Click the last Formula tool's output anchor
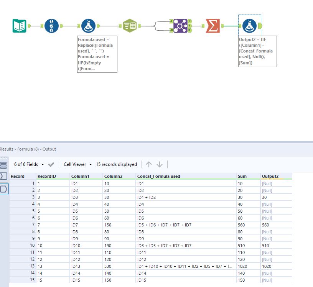 260,26
